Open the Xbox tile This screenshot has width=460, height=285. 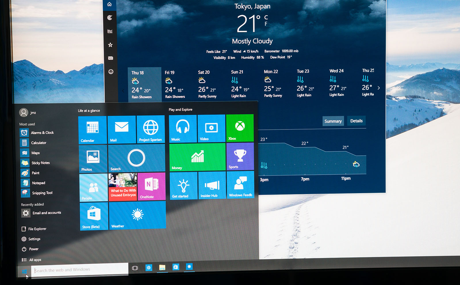[x=240, y=128]
